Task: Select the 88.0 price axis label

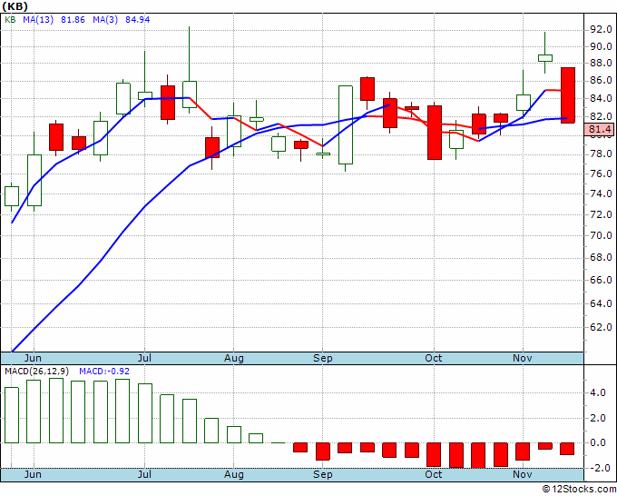Action: (600, 63)
